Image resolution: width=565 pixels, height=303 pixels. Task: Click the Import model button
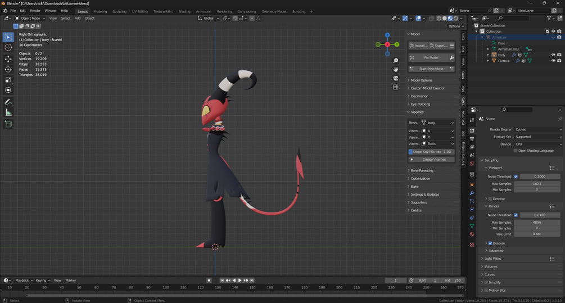tap(418, 46)
